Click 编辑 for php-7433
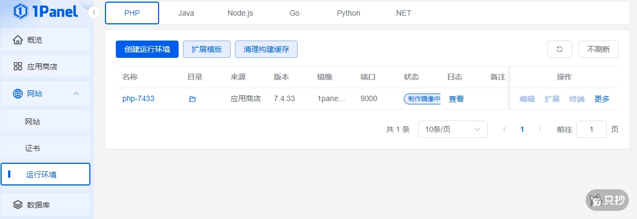 [527, 99]
